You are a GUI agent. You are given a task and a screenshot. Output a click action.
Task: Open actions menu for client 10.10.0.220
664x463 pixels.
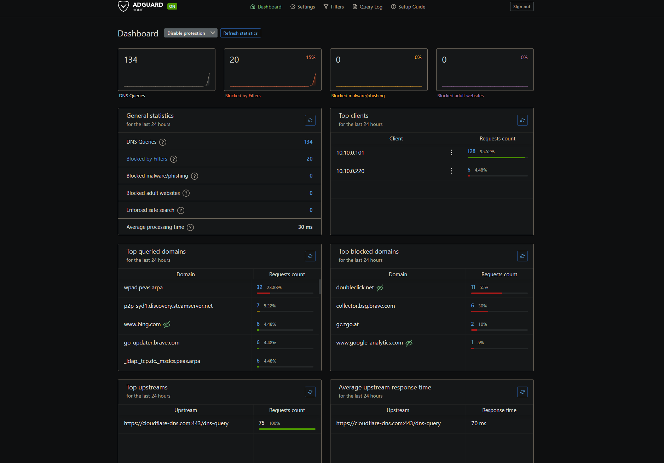[x=451, y=171]
